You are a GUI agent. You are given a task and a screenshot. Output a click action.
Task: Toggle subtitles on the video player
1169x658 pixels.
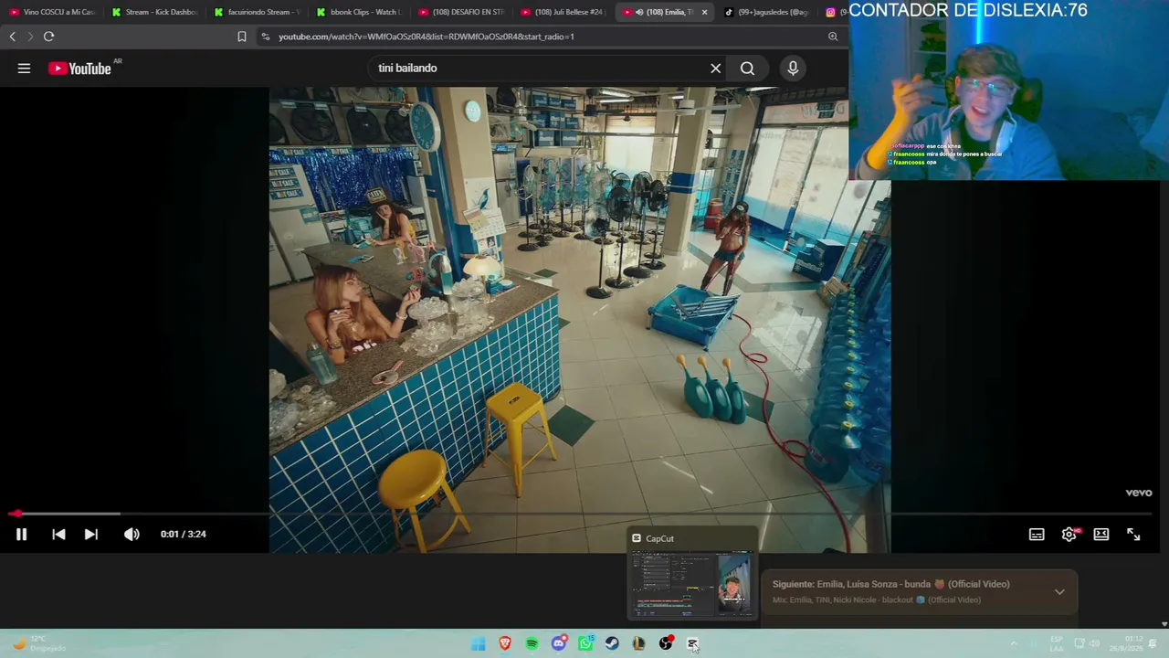(x=1037, y=535)
